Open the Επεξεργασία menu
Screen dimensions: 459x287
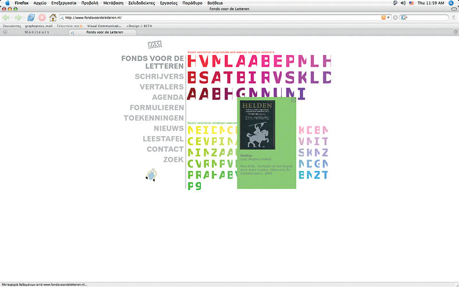coord(64,3)
